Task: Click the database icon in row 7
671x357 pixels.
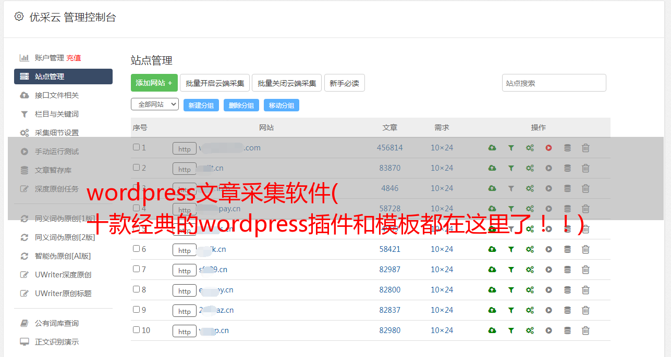Action: tap(567, 270)
